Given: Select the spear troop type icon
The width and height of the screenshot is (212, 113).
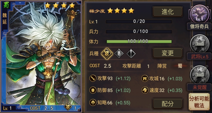Looking at the screenshot, I should [x=131, y=54].
